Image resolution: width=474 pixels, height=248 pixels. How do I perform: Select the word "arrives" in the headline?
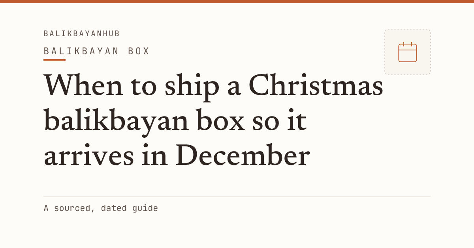click(x=89, y=156)
